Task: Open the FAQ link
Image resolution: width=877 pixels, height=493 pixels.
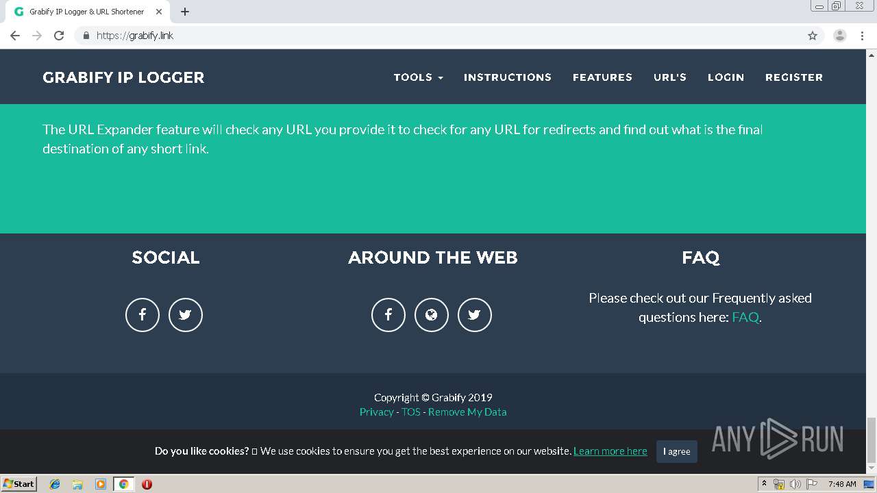Action: pyautogui.click(x=745, y=317)
